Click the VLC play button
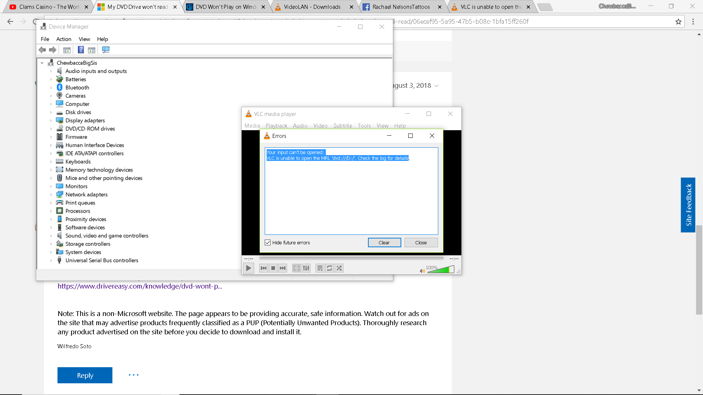The width and height of the screenshot is (703, 395). pyautogui.click(x=249, y=268)
